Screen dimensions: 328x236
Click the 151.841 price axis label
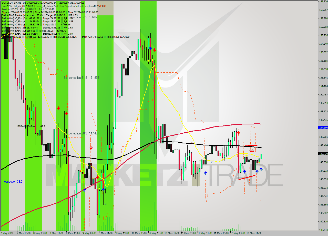(x=324, y=77)
